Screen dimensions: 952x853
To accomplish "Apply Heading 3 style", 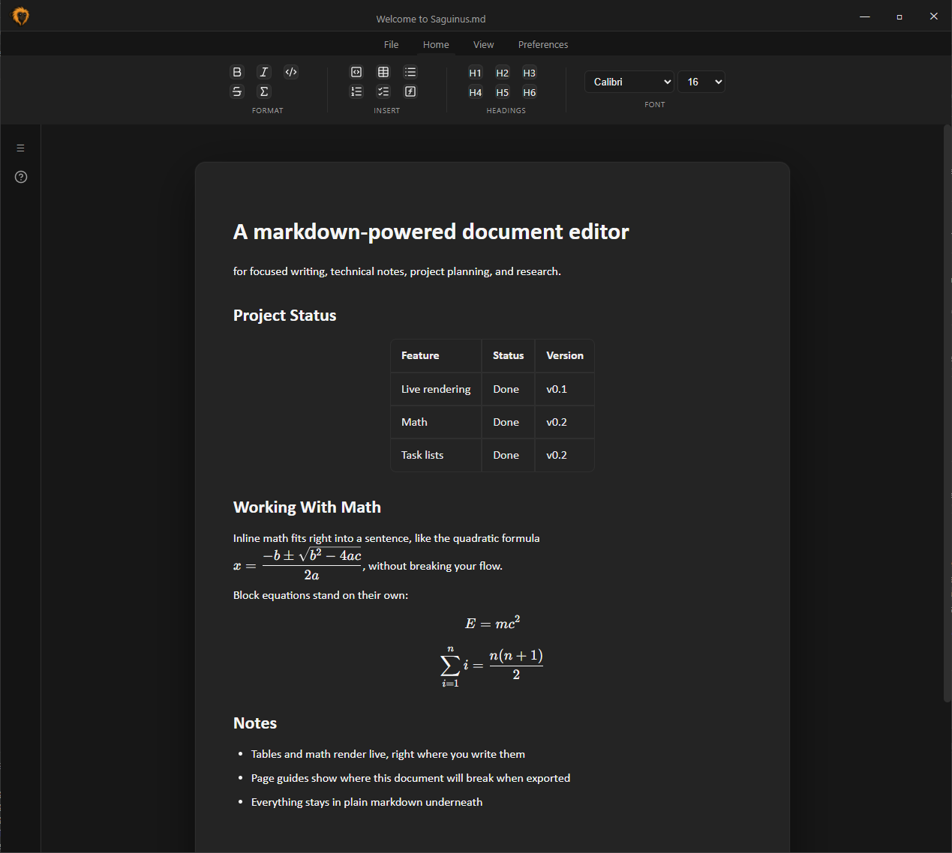I will click(x=530, y=73).
